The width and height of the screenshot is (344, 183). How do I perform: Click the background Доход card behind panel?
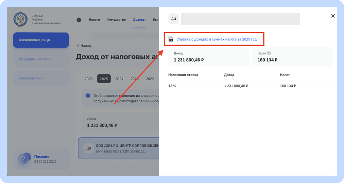pos(120,122)
